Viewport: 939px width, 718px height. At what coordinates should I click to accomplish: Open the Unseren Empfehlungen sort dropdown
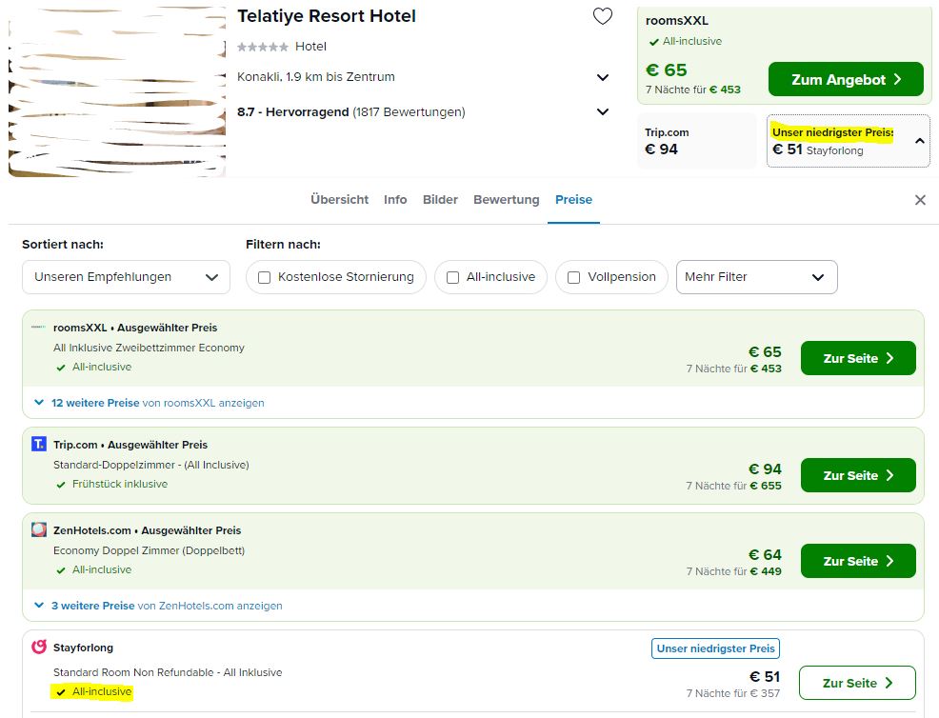(x=126, y=277)
